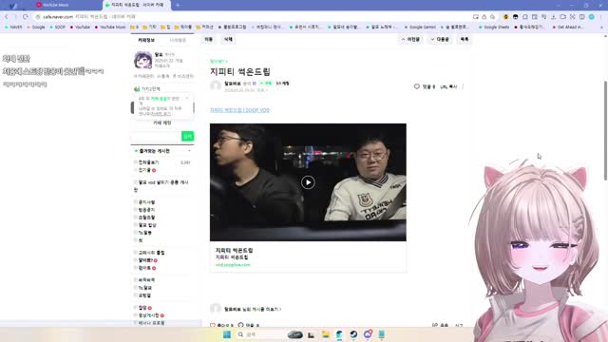Click the page vertical scrollbar

[x=605, y=130]
